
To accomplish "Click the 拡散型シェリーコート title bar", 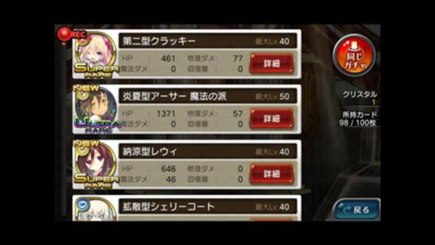I will 208,207.
